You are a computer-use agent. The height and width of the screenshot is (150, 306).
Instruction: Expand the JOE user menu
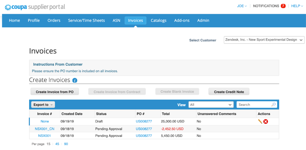(x=242, y=6)
